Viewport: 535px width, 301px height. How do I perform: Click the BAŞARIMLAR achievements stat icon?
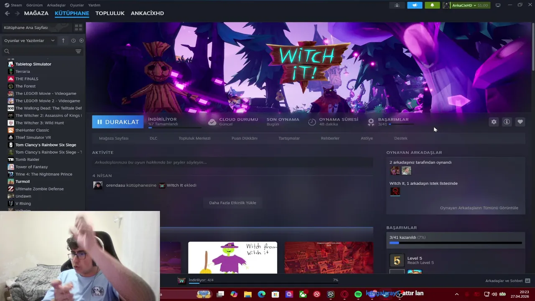[x=371, y=122]
